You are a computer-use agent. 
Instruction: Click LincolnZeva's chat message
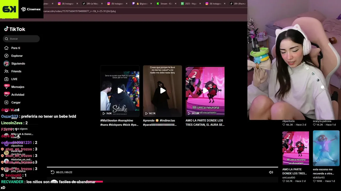14,123
